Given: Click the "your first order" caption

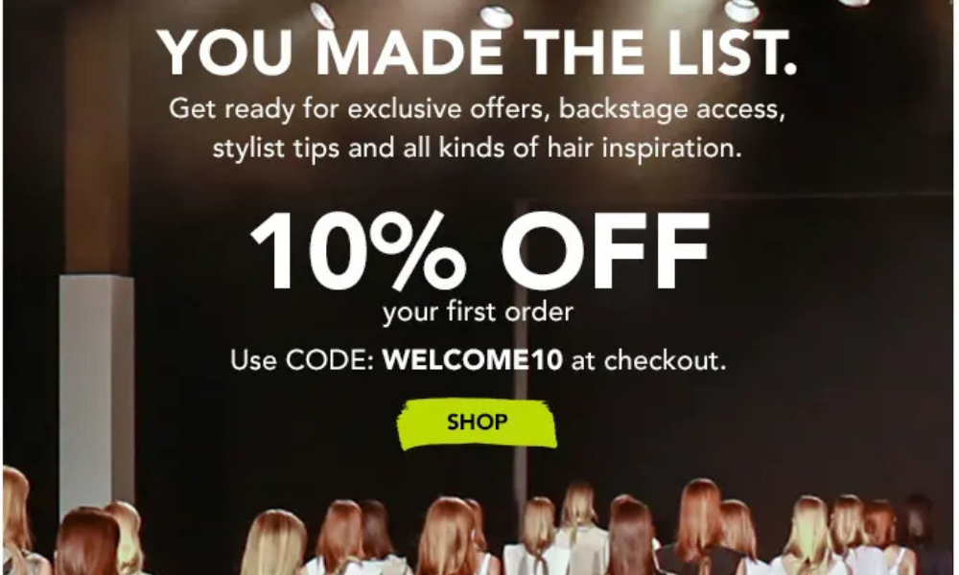Looking at the screenshot, I should (478, 312).
